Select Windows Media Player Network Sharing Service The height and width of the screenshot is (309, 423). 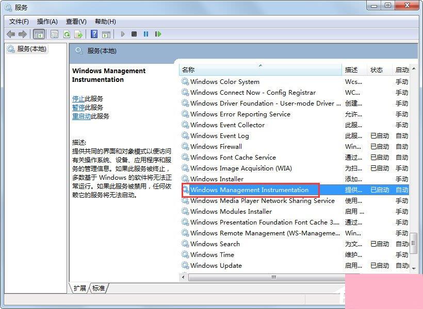coord(294,201)
